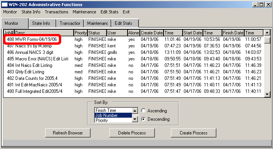Select job 485 Macro Error (NAICS) Edit Listi
This screenshot has height=149, width=273.
[x=133, y=59]
